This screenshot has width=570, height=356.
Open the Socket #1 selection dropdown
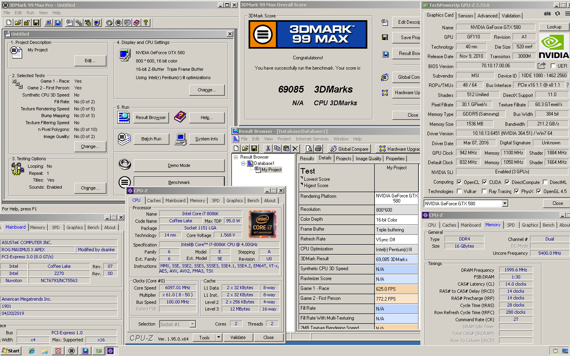[193, 324]
